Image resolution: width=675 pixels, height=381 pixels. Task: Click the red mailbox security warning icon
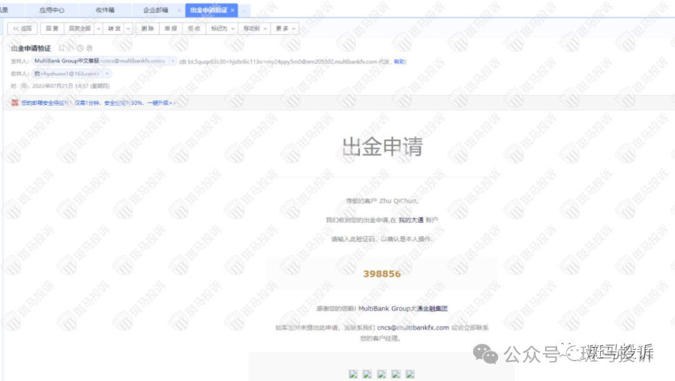point(14,102)
